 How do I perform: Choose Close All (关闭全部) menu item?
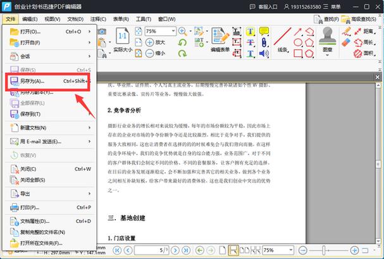click(x=49, y=180)
